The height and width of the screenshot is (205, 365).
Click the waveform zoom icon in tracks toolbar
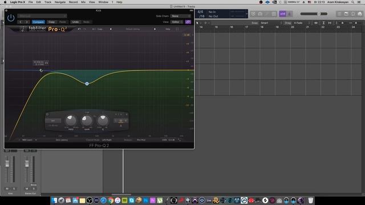point(316,23)
